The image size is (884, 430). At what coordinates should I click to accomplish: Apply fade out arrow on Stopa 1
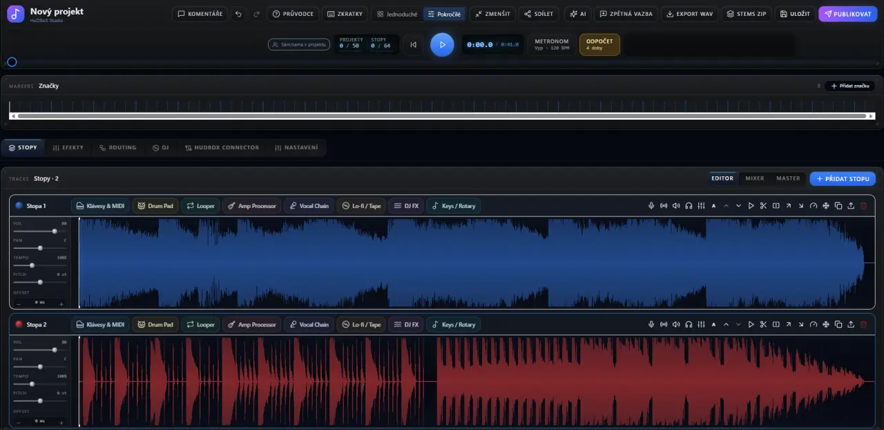800,206
